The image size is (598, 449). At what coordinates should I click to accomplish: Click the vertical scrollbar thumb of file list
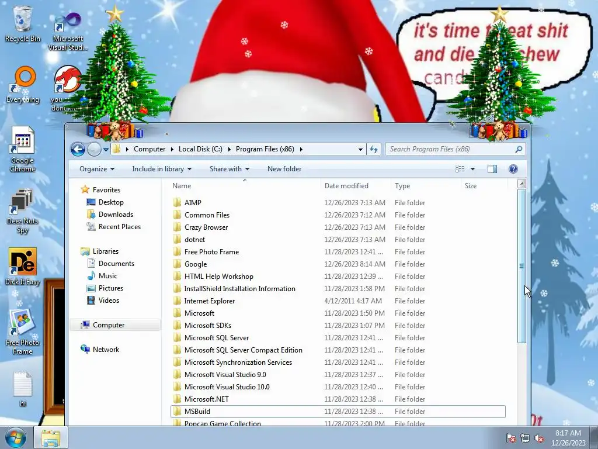click(521, 266)
